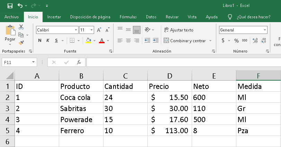Click the Name Box showing F11
Viewport: 281px width, 147px height.
(x=19, y=62)
